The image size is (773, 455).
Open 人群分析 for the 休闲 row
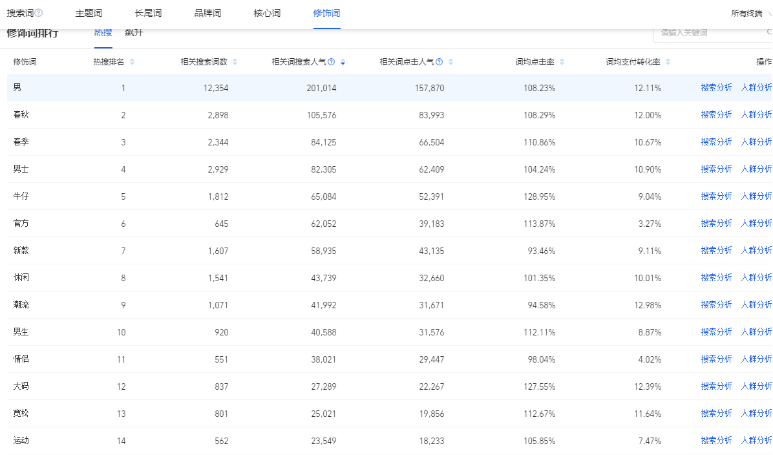click(x=756, y=277)
